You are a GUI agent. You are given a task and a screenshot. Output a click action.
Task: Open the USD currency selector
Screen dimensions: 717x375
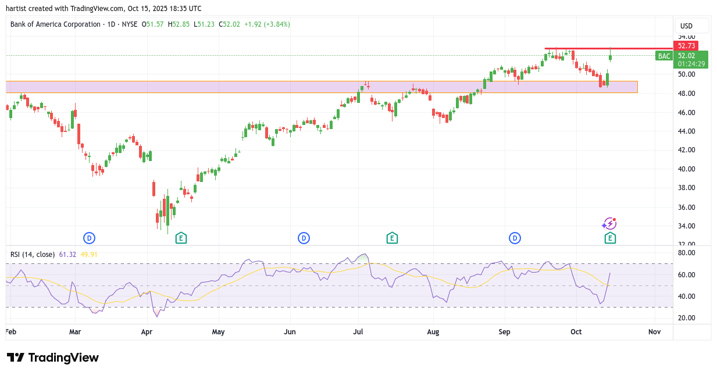tap(691, 26)
